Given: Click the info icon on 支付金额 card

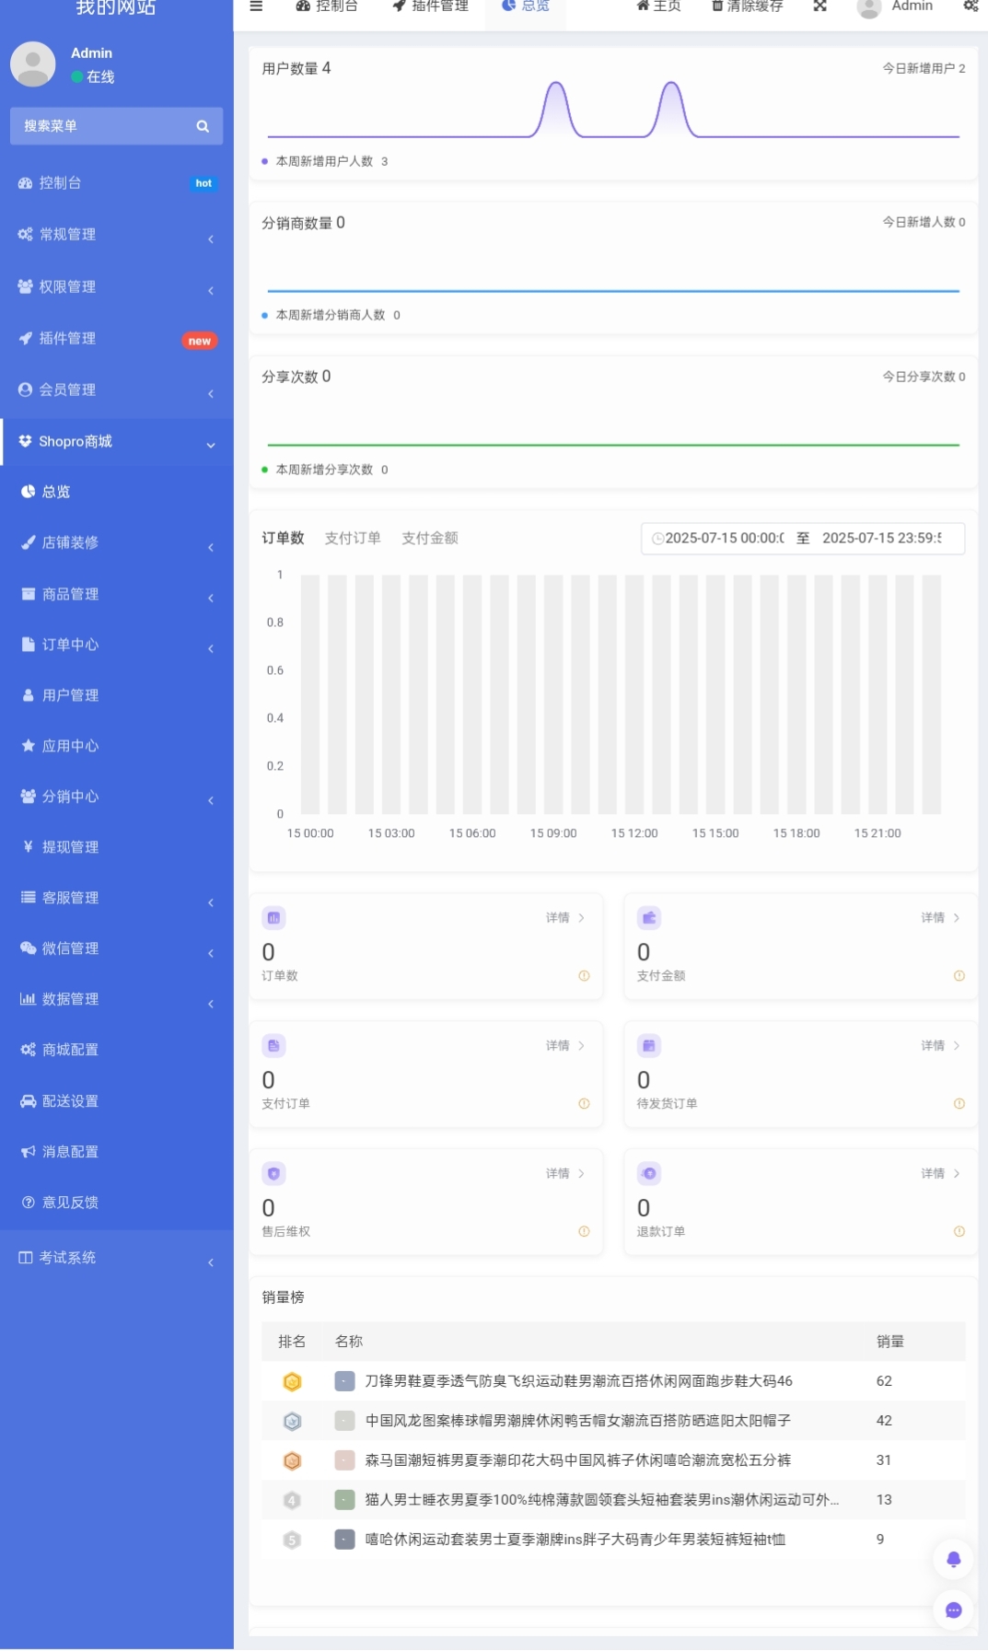Looking at the screenshot, I should click(x=959, y=976).
